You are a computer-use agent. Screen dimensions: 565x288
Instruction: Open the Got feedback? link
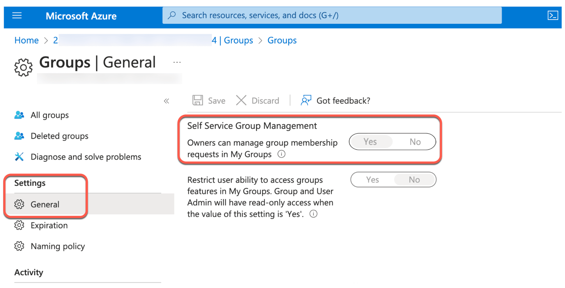[343, 101]
